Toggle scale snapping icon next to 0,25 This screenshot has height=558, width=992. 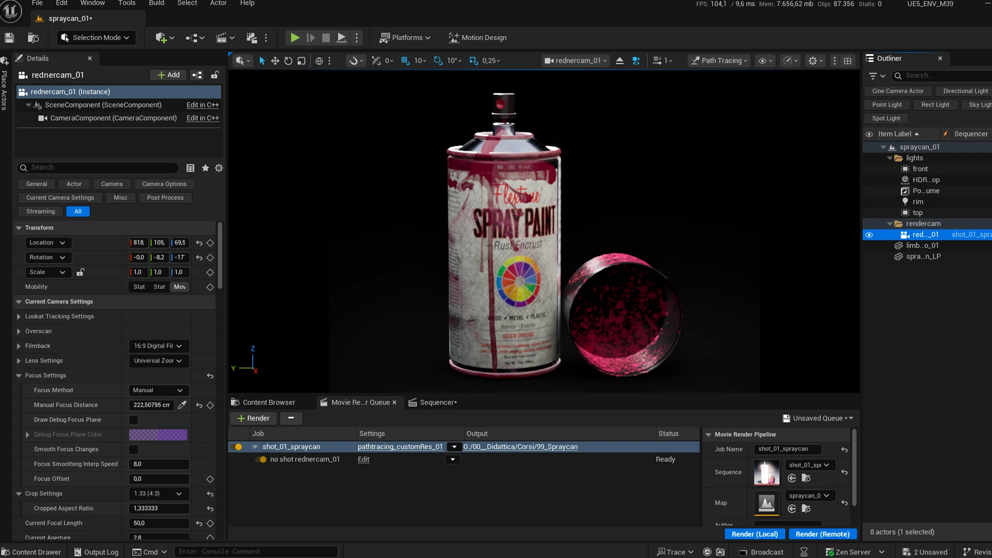point(474,61)
